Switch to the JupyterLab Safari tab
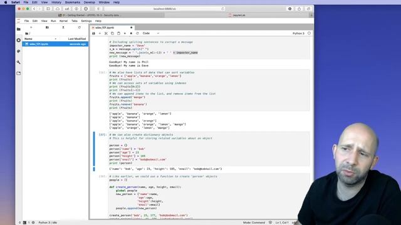Image resolution: width=401 pixels, height=225 pixels. [x=237, y=15]
